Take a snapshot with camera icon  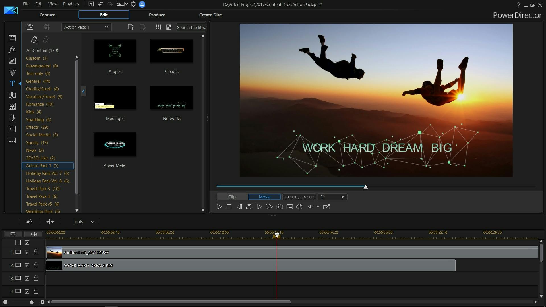pyautogui.click(x=280, y=207)
